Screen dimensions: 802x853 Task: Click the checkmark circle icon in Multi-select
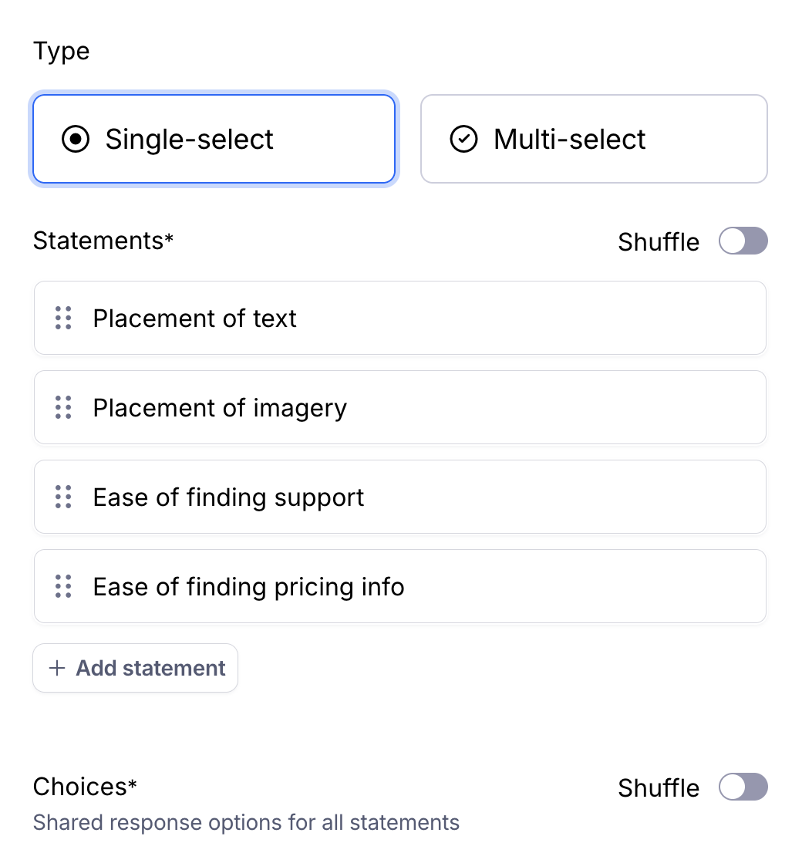pos(463,140)
